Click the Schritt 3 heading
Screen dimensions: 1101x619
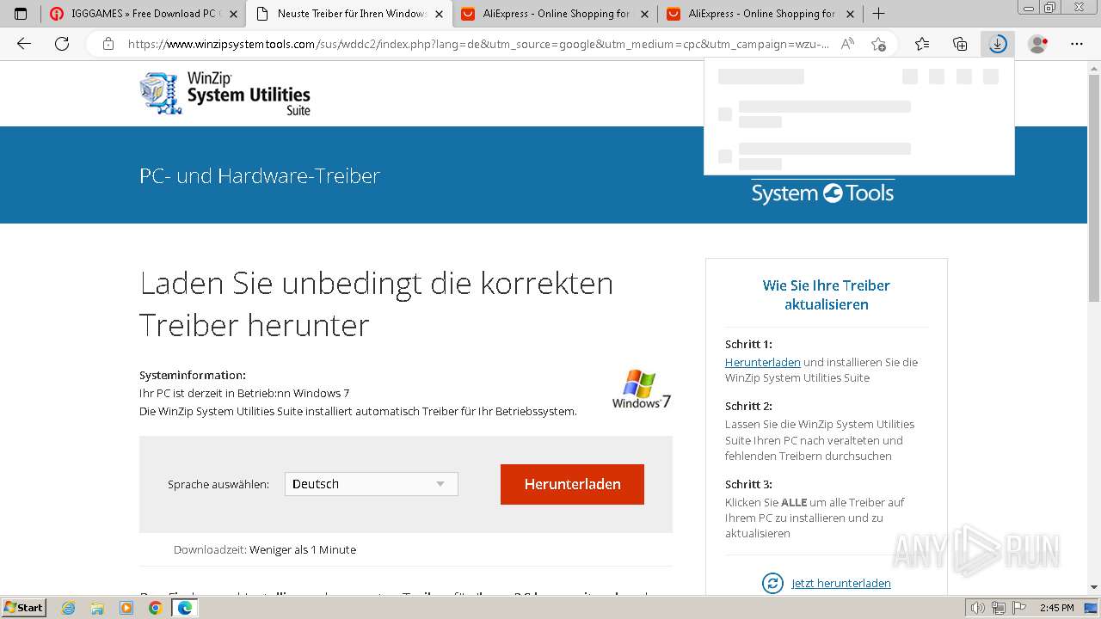click(x=748, y=484)
